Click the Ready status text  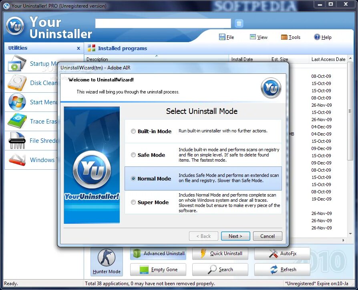point(11,283)
